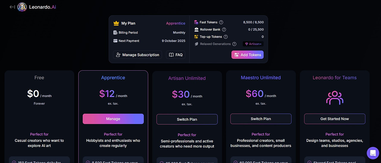381x163 pixels.
Task: Click Rollover Bank help question mark
Action: coord(224,30)
